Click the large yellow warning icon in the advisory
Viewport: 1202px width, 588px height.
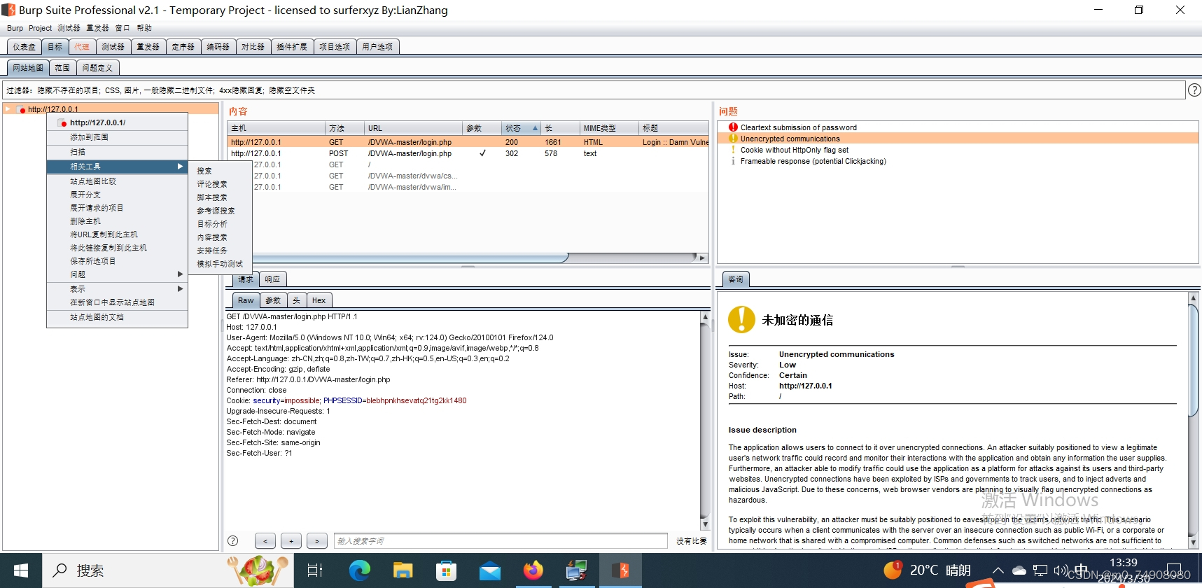(x=741, y=320)
